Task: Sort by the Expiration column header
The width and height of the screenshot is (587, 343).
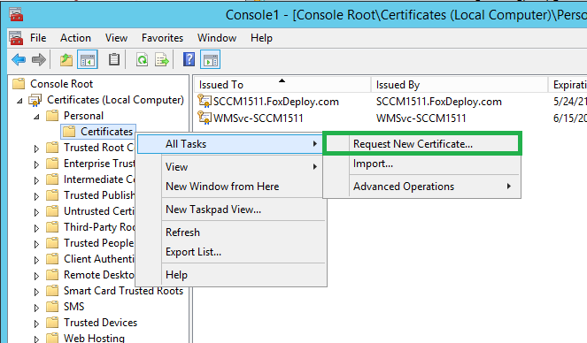Action: pos(568,85)
